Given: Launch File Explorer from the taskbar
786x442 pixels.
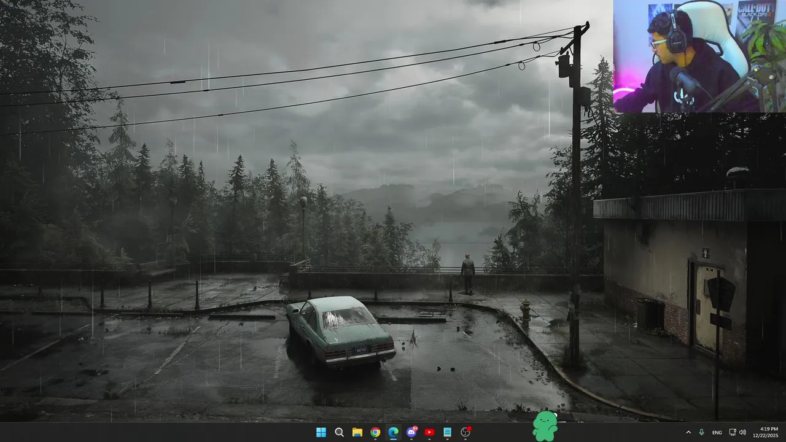Looking at the screenshot, I should (x=357, y=432).
